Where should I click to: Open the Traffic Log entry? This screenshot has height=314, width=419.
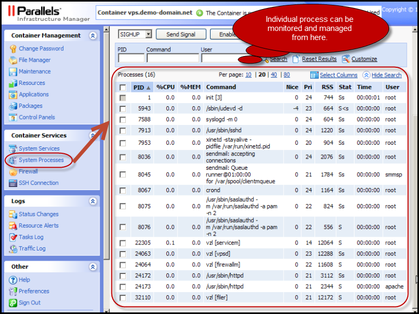point(32,249)
